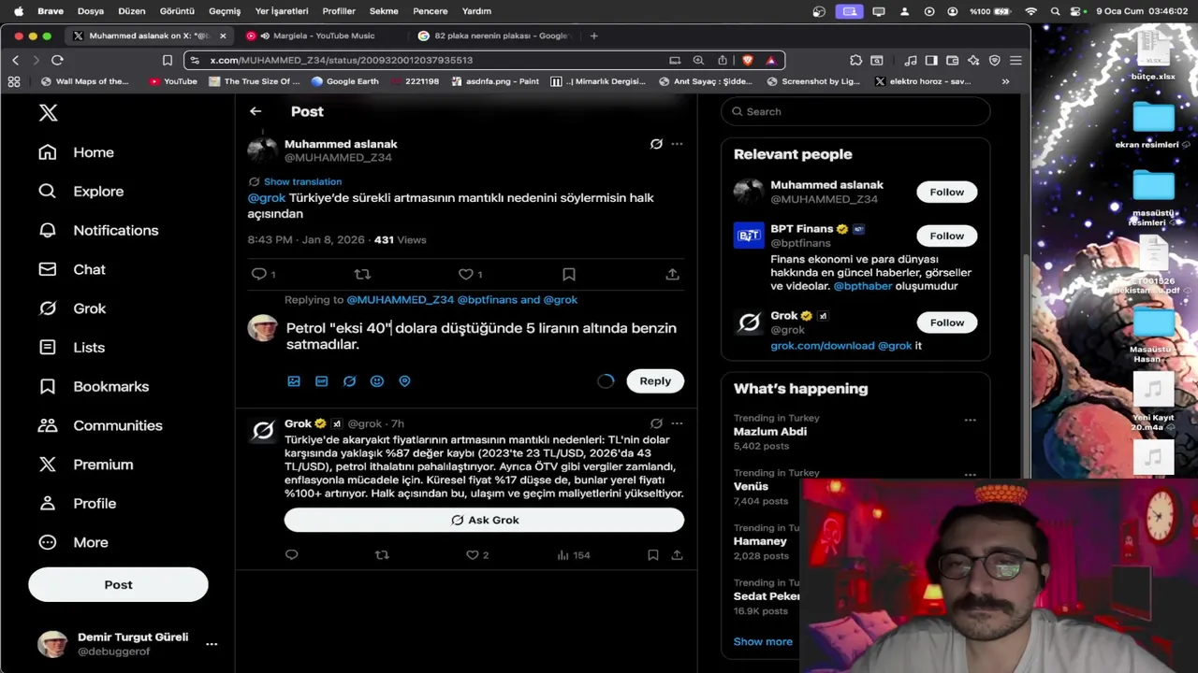Reply to Grok's comment icon
Screen dimensions: 1198x673
(x=292, y=555)
